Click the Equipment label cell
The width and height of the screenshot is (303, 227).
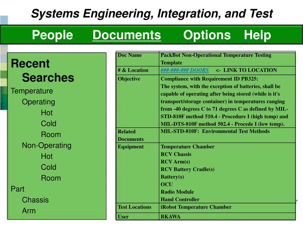(x=137, y=173)
